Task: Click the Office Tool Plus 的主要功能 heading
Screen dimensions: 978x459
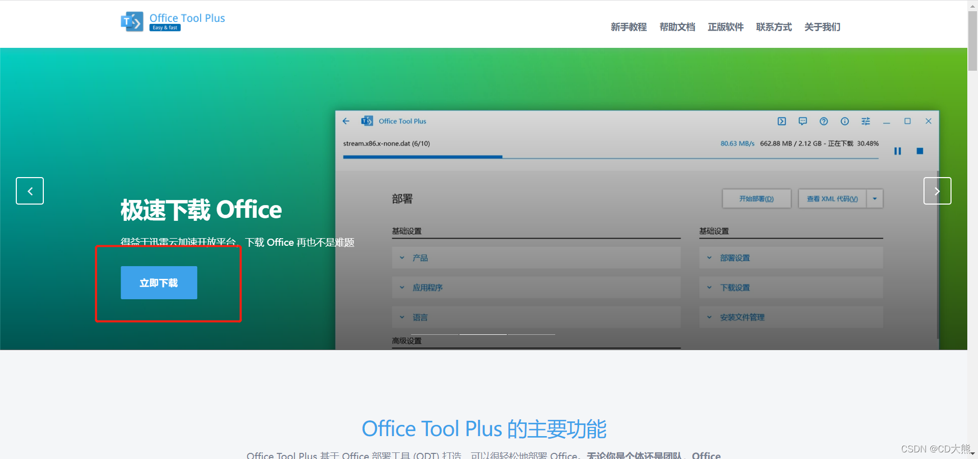Action: pyautogui.click(x=484, y=429)
